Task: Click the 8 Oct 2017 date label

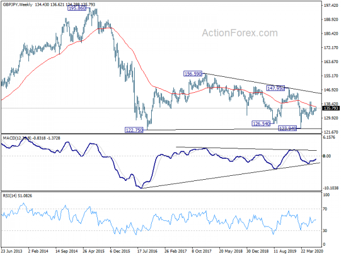Action: point(202,251)
